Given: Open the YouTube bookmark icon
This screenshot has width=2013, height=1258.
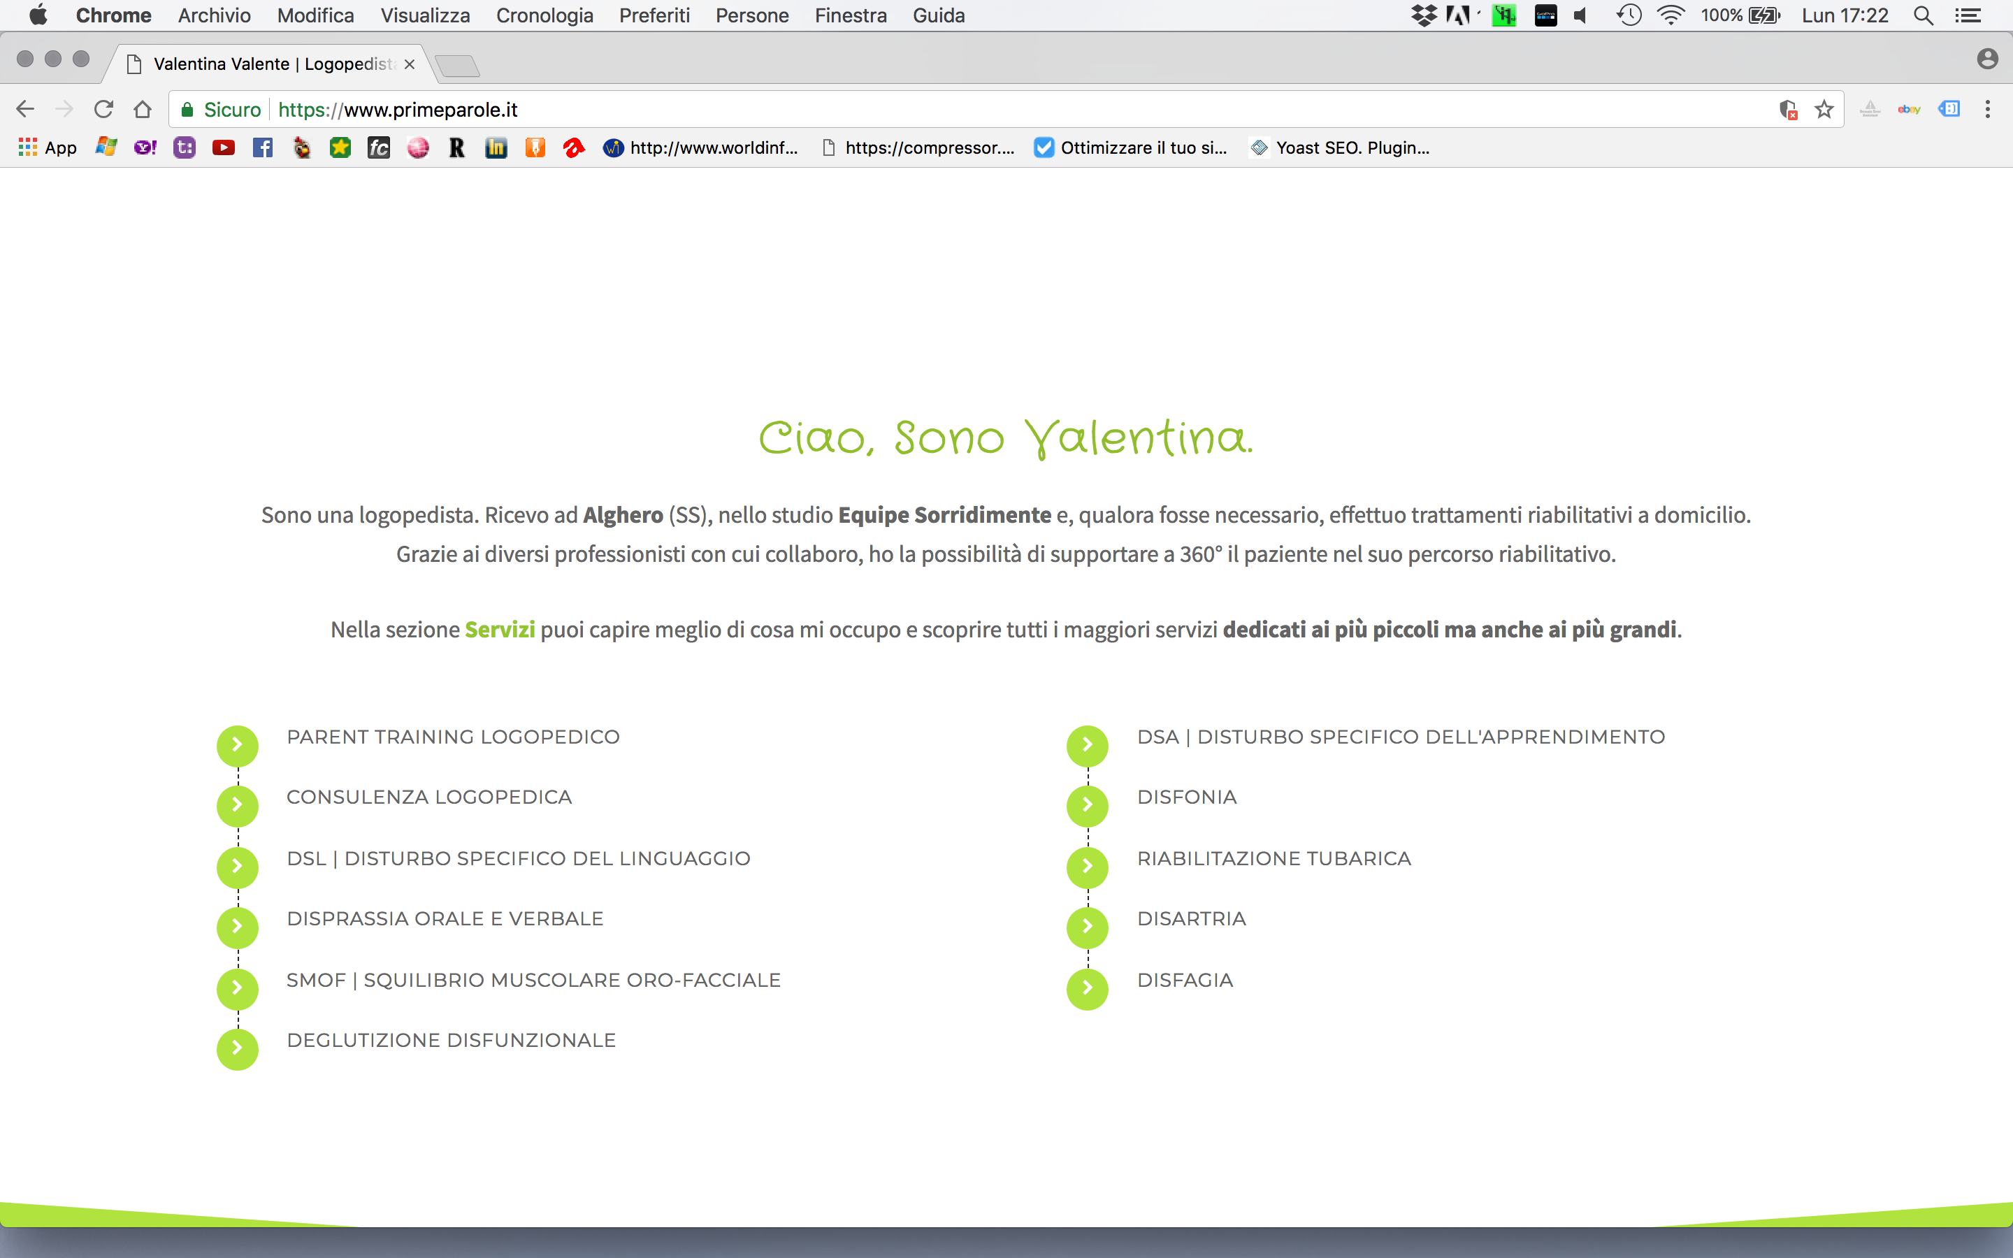Looking at the screenshot, I should point(223,148).
